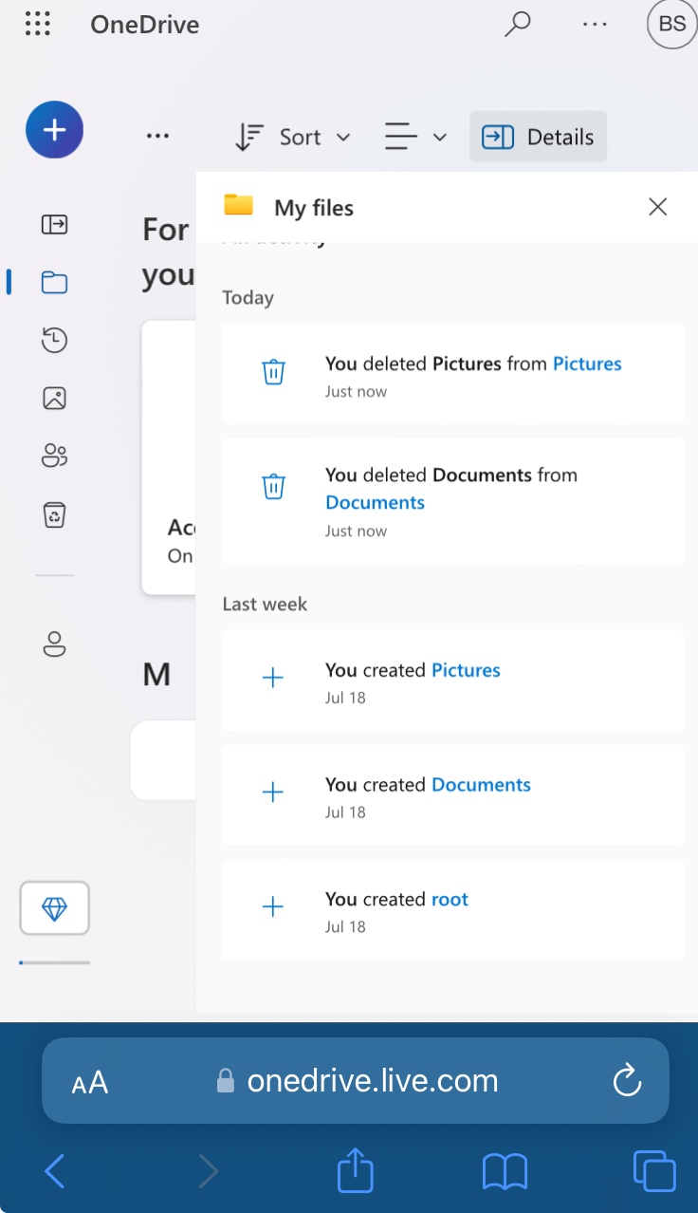The width and height of the screenshot is (698, 1213).
Task: Open the Safari tabs overview
Action: click(653, 1171)
